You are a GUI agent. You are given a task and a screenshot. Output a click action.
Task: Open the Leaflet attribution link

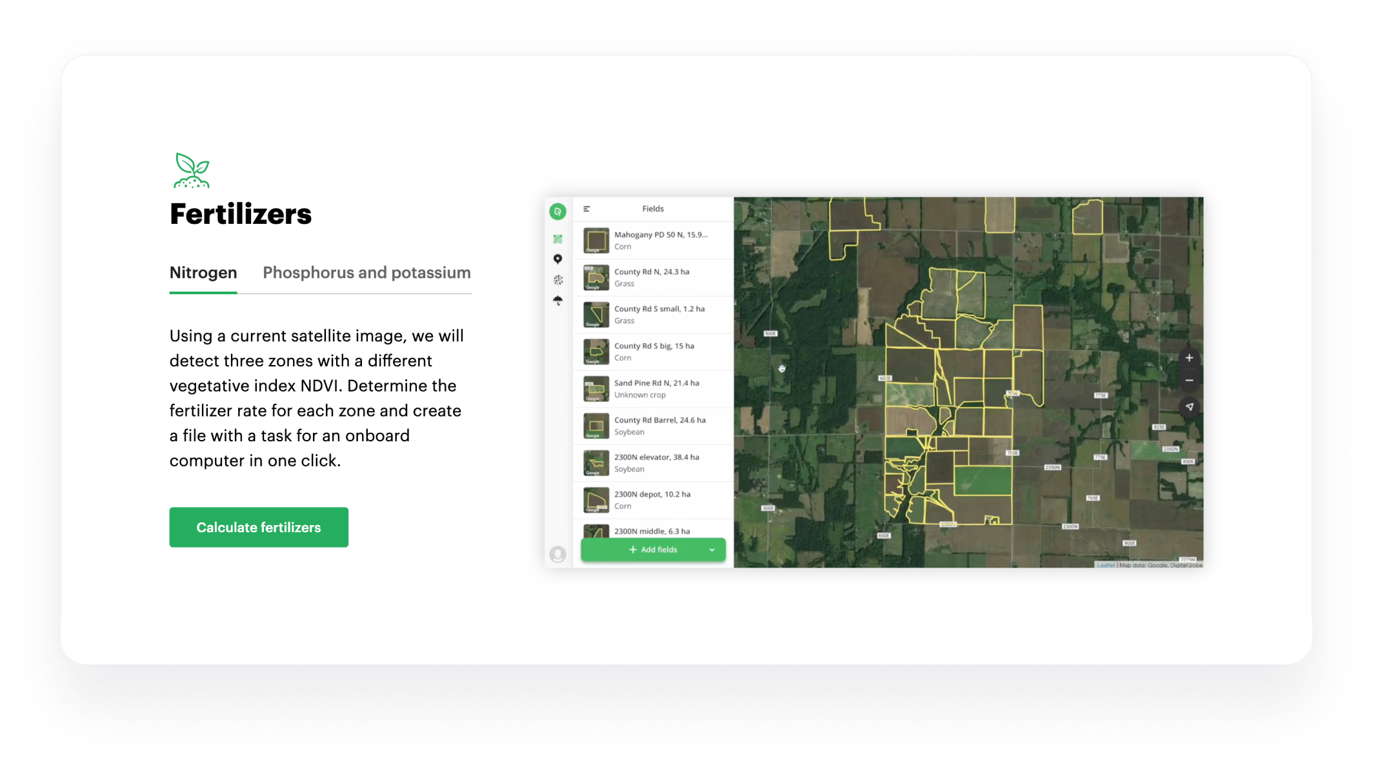[x=1105, y=565]
